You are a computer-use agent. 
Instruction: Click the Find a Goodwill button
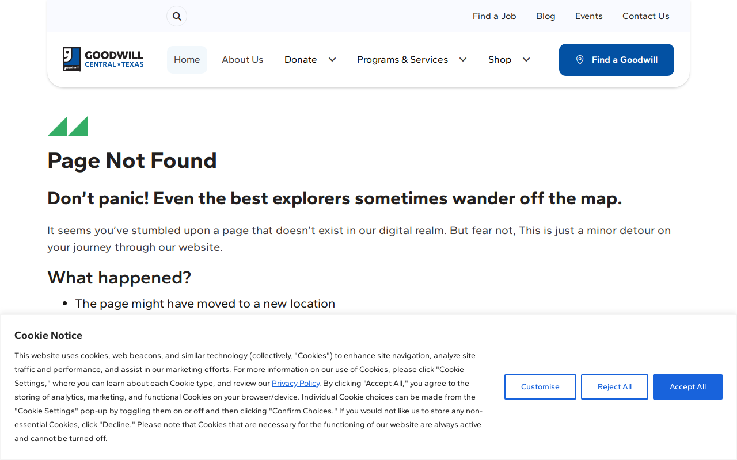pyautogui.click(x=617, y=60)
